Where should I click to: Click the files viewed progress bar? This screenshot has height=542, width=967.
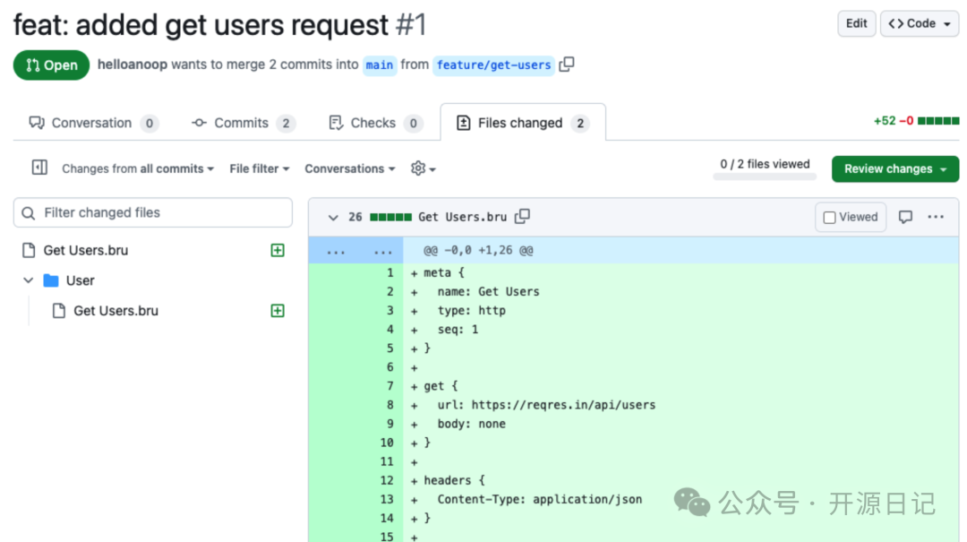765,176
